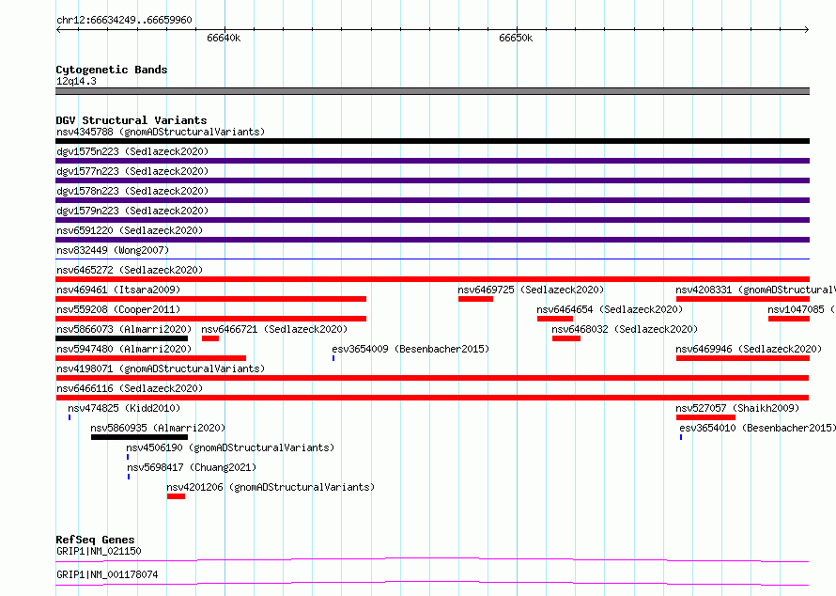Open nsv5866073 (Almarri2020) label
Image resolution: width=836 pixels, height=596 pixels.
click(x=124, y=329)
